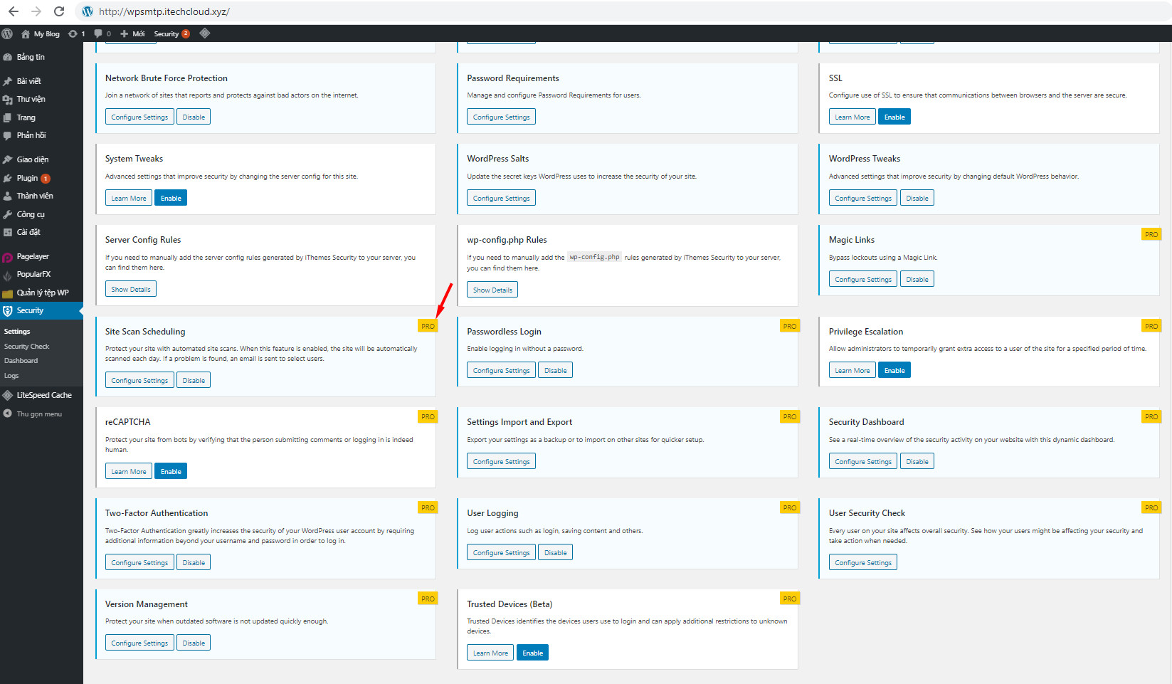The height and width of the screenshot is (684, 1172).
Task: Click Learn More under SSL
Action: pos(852,117)
